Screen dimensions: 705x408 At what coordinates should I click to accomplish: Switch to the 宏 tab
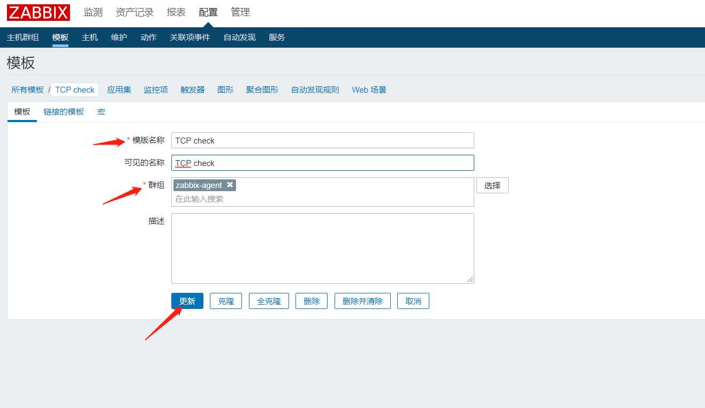coord(101,112)
